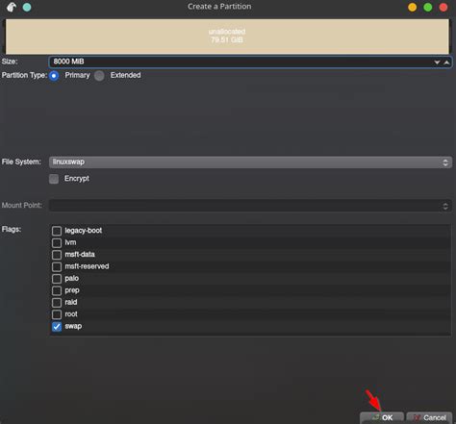Check the msft-reserved flag
The image size is (456, 424).
click(57, 266)
